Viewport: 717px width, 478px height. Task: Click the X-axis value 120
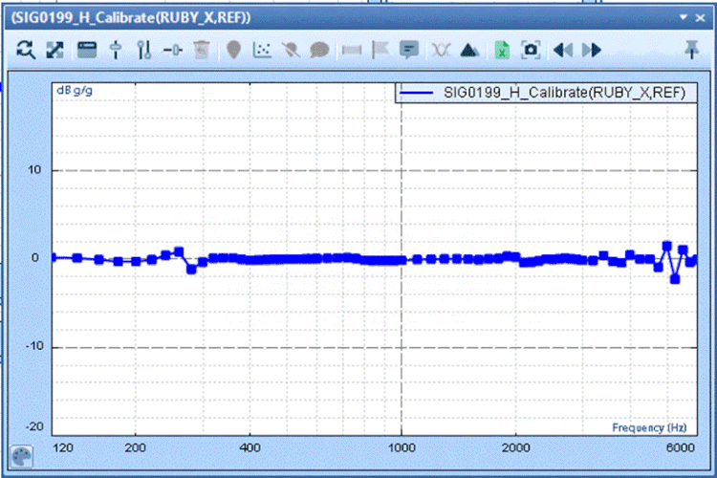tap(63, 447)
